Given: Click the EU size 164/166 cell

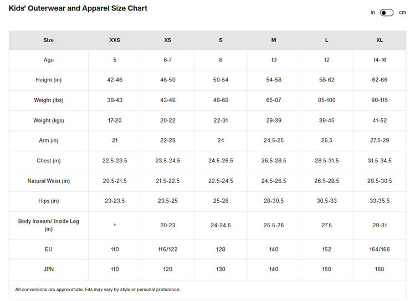Looking at the screenshot, I should (380, 249).
